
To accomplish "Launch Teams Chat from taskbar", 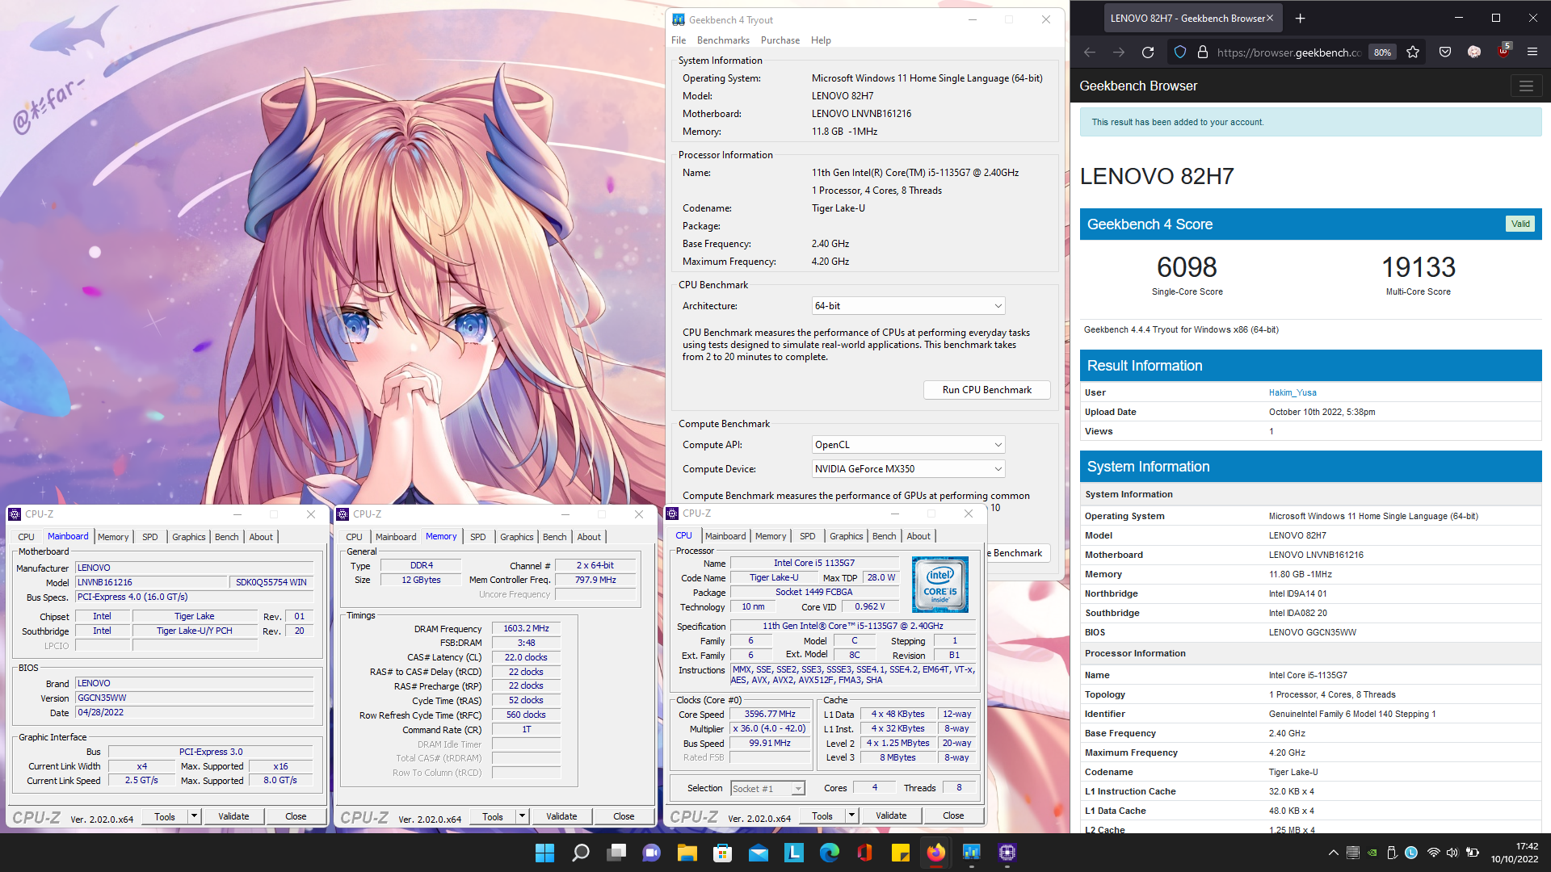I will [652, 853].
